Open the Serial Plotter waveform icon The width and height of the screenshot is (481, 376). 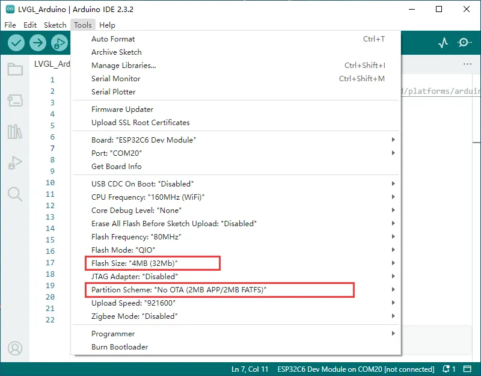443,43
